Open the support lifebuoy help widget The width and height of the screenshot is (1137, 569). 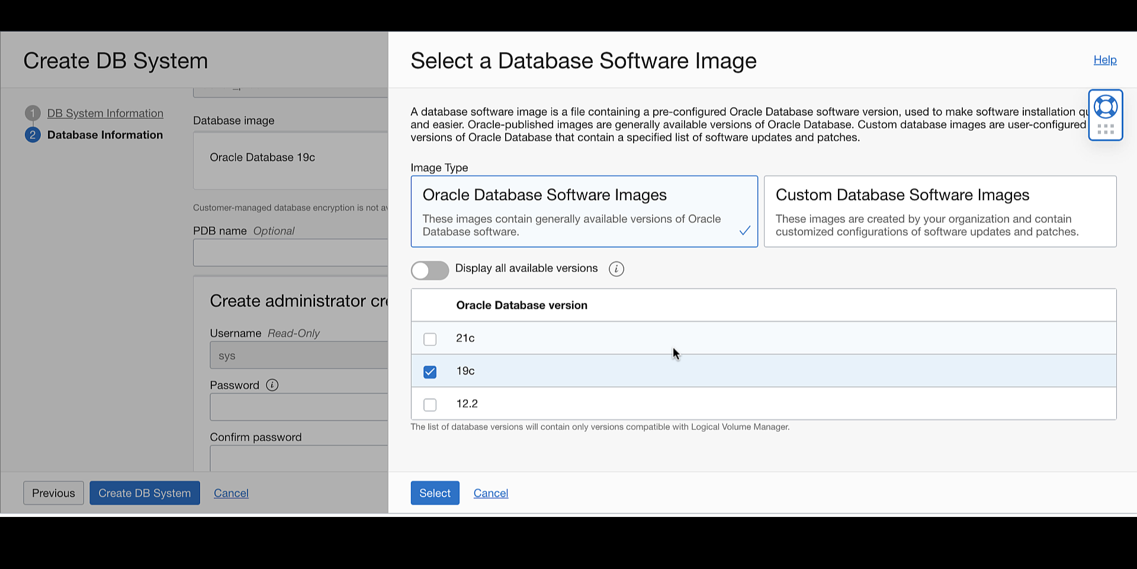point(1105,107)
